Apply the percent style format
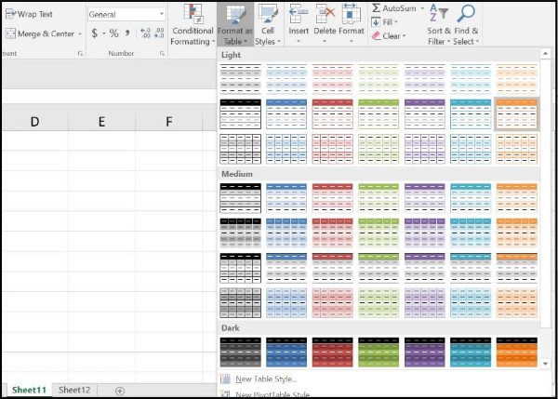 coord(113,33)
